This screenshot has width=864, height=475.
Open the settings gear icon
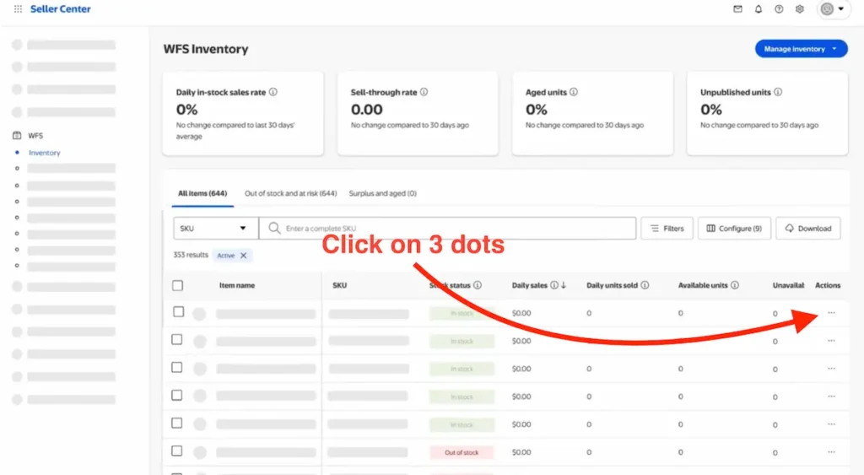[800, 8]
